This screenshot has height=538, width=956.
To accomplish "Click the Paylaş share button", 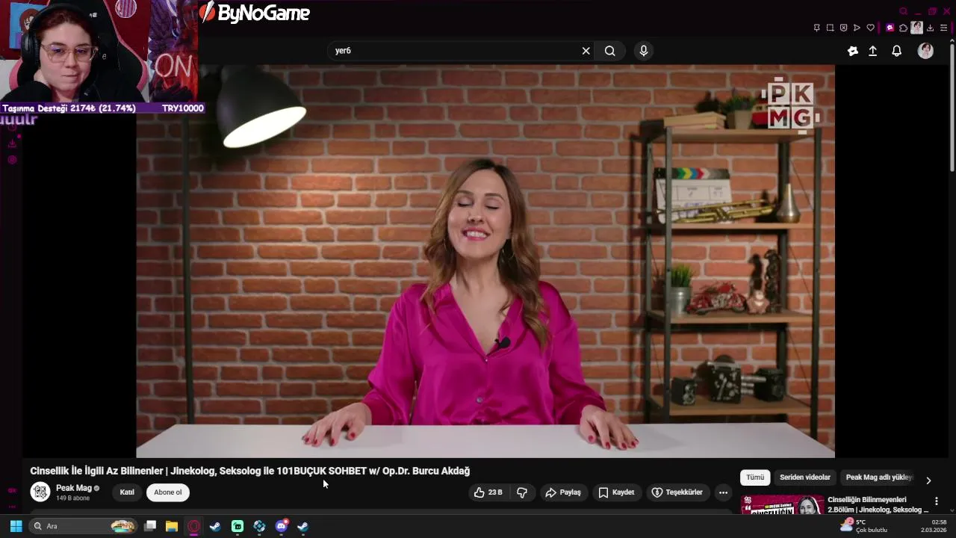I will [x=563, y=492].
